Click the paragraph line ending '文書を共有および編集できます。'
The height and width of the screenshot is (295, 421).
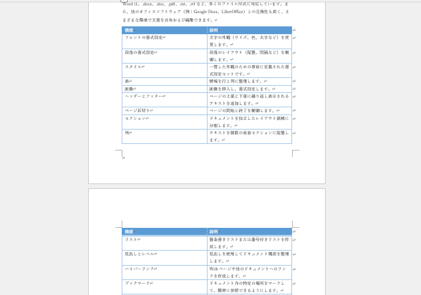(x=170, y=20)
